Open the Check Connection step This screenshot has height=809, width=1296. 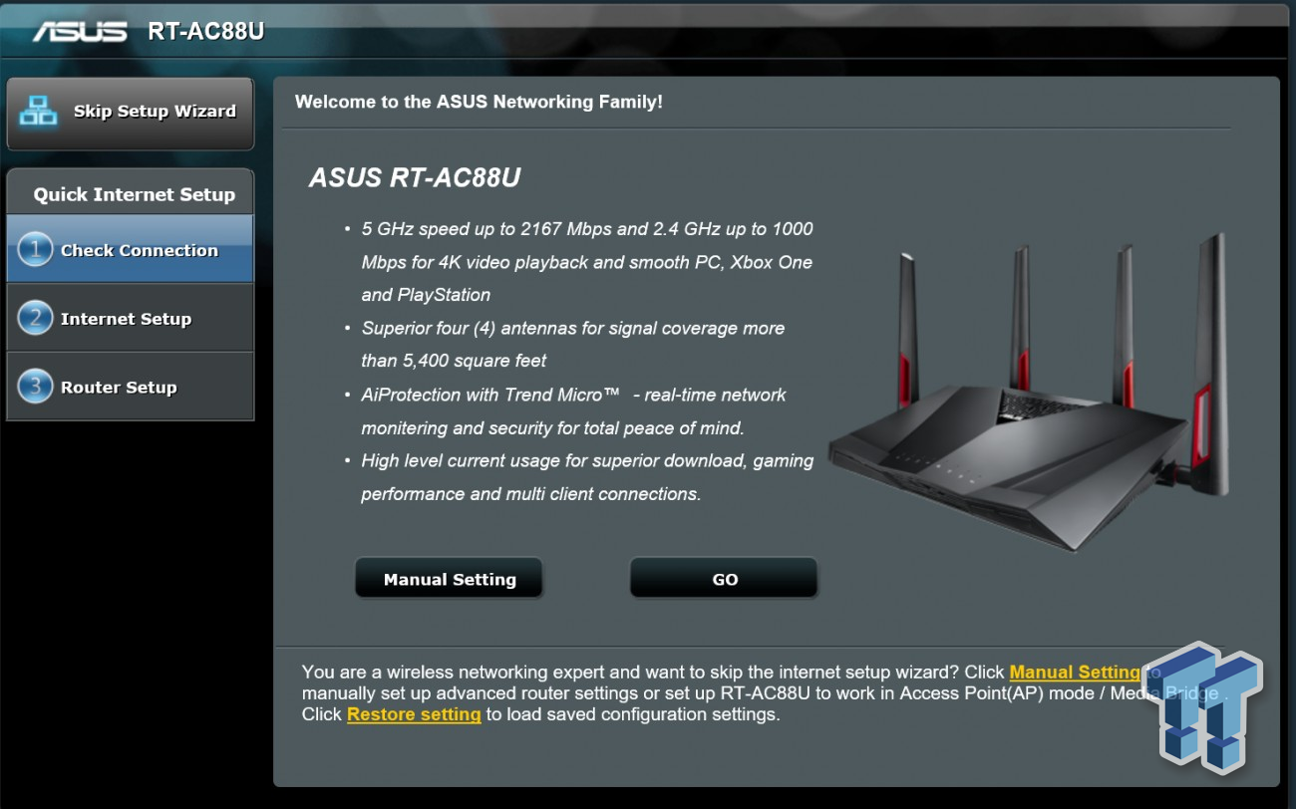click(130, 249)
